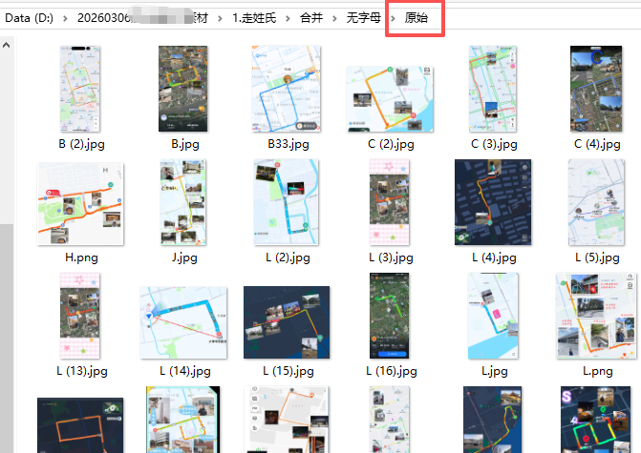Select the bottom-row thumbnail with orange square route

click(287, 420)
